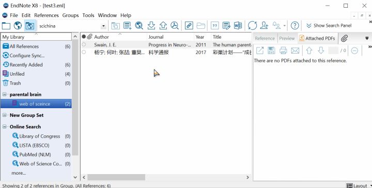This screenshot has width=372, height=188.
Task: Select All References group
Action: 36,46
